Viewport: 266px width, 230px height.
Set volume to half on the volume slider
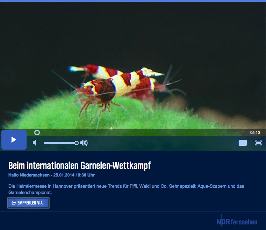[x=60, y=143]
